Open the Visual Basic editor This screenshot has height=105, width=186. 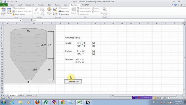click(3, 12)
